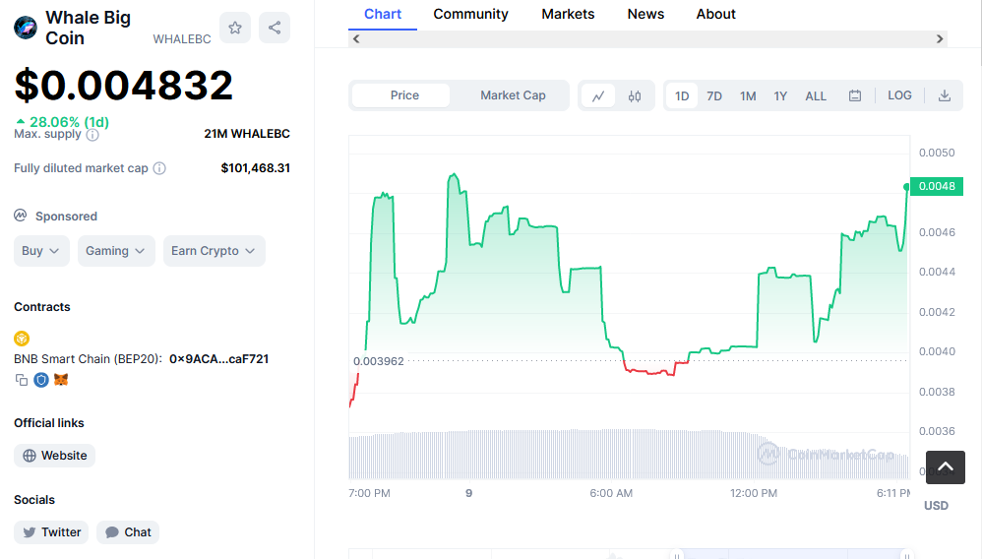Click the current price marker 0.0048
982x559 pixels.
click(x=937, y=186)
